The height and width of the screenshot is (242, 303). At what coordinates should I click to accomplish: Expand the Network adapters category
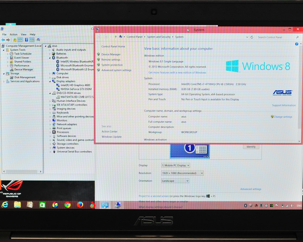[50, 125]
